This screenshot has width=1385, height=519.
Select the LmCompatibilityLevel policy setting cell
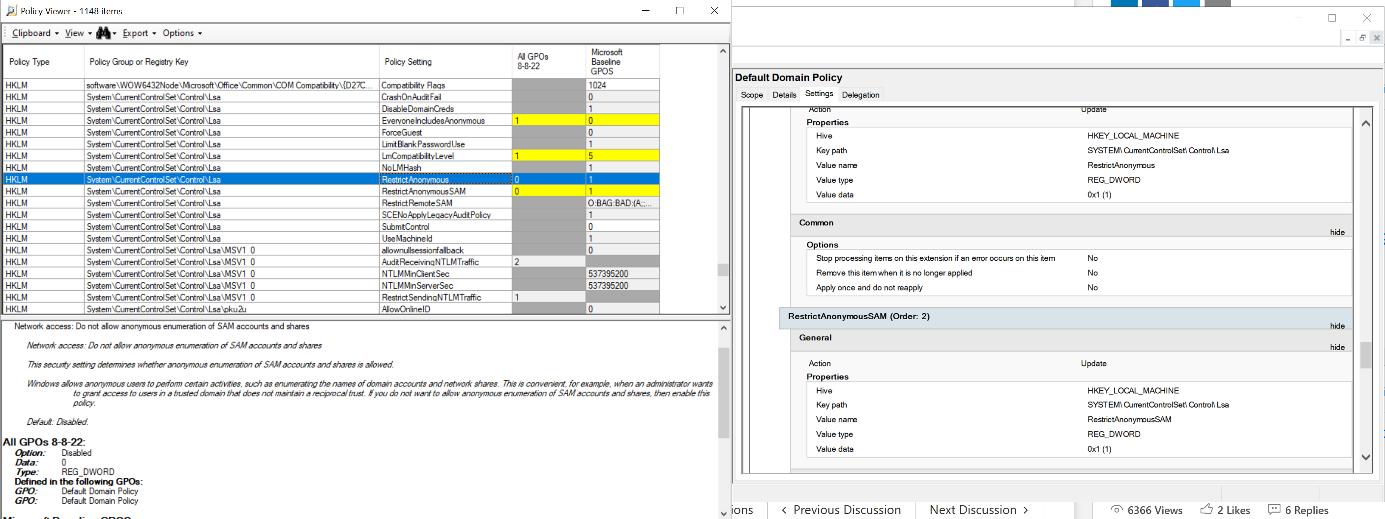point(446,156)
